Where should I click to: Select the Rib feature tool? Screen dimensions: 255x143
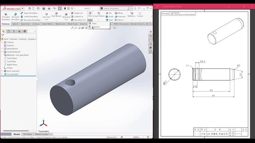(x=109, y=13)
